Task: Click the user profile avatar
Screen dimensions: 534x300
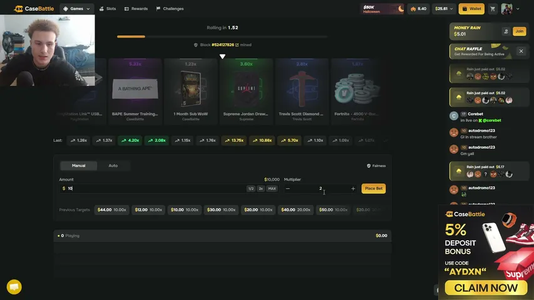Action: pos(506,9)
